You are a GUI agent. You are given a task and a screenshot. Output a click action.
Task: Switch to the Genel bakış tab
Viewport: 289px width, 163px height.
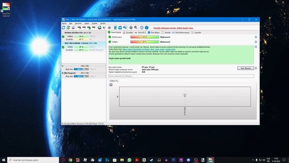(x=114, y=32)
